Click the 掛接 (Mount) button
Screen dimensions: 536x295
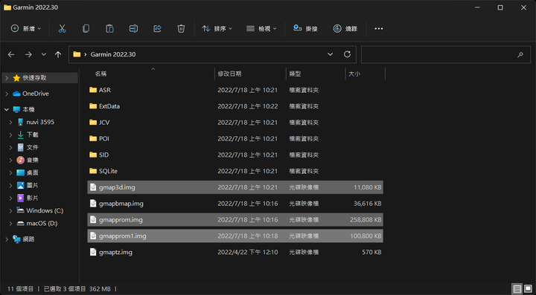tap(306, 29)
